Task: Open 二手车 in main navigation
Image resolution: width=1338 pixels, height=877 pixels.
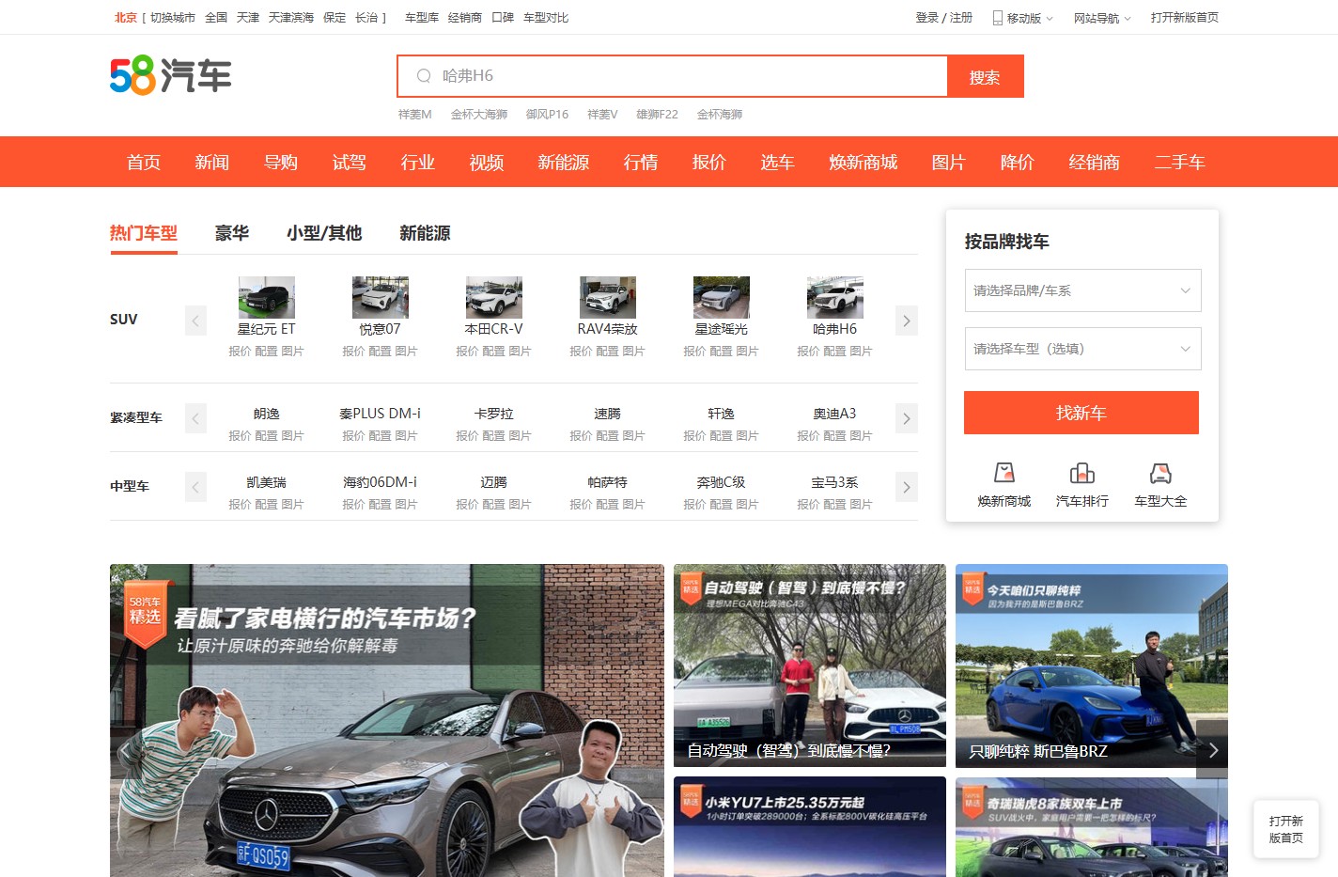Action: pyautogui.click(x=1180, y=162)
